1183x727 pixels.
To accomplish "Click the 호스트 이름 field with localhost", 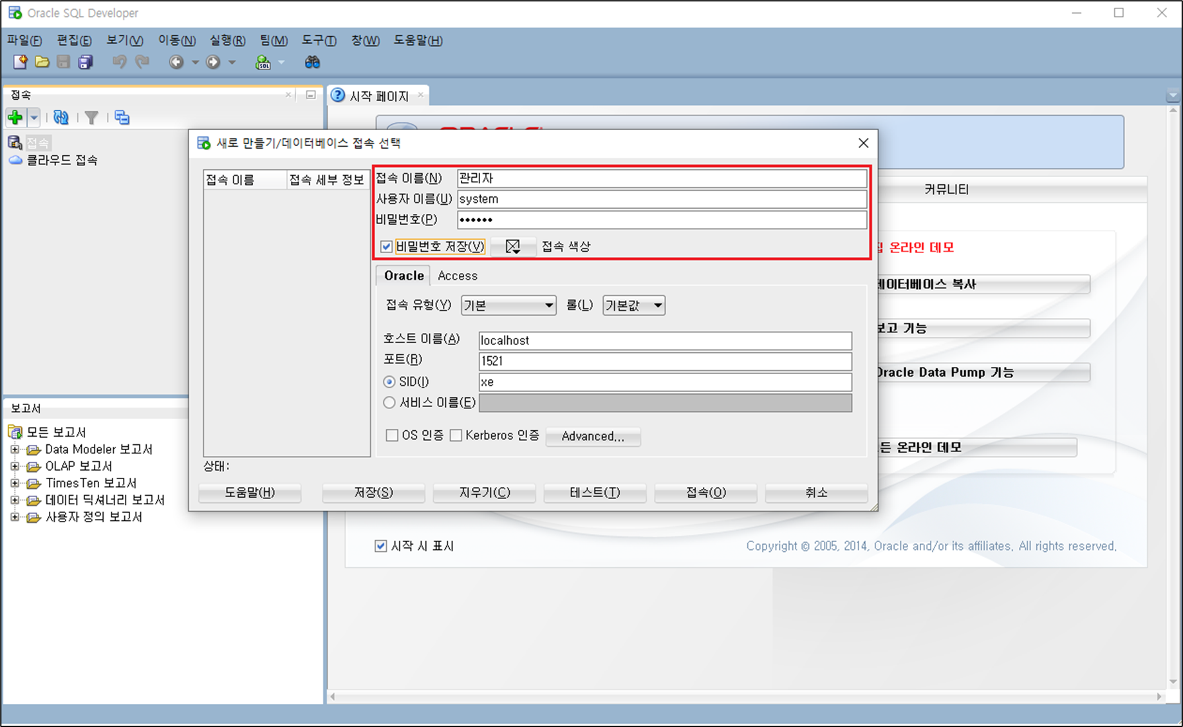I will [666, 341].
